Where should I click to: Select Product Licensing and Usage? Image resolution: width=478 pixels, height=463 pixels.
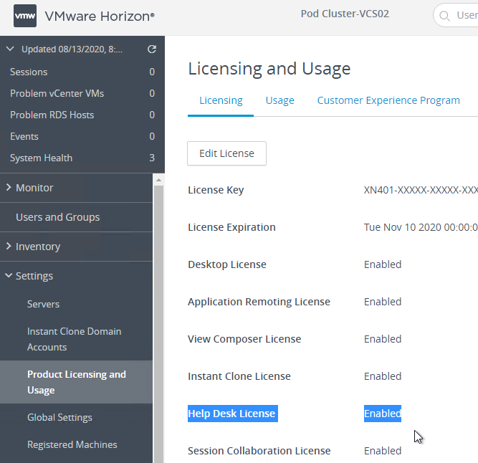coord(76,382)
